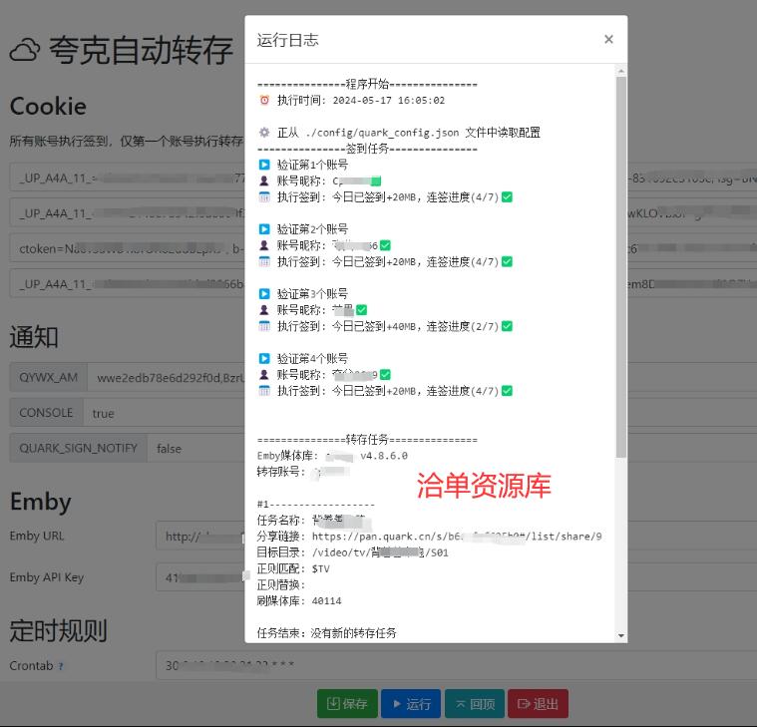Click the CONSOLE key label
757x727 pixels.
click(x=46, y=413)
